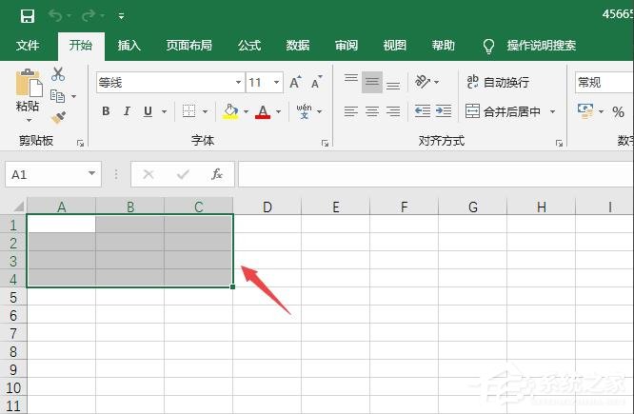The width and height of the screenshot is (634, 414).
Task: Open phonetic guide dropdown arrow
Action: point(320,111)
